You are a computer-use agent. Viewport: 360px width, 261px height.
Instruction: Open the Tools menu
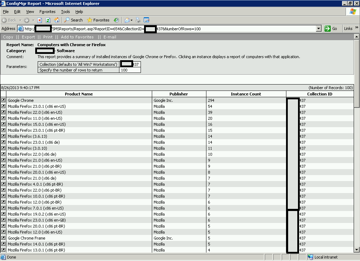[x=66, y=12]
